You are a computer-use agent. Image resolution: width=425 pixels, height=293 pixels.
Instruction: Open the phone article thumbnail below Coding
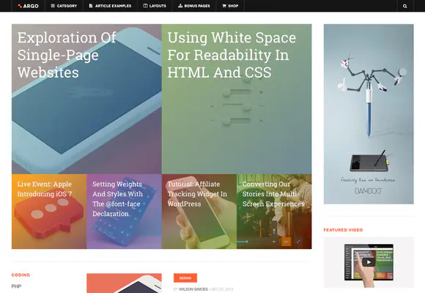[x=124, y=283]
